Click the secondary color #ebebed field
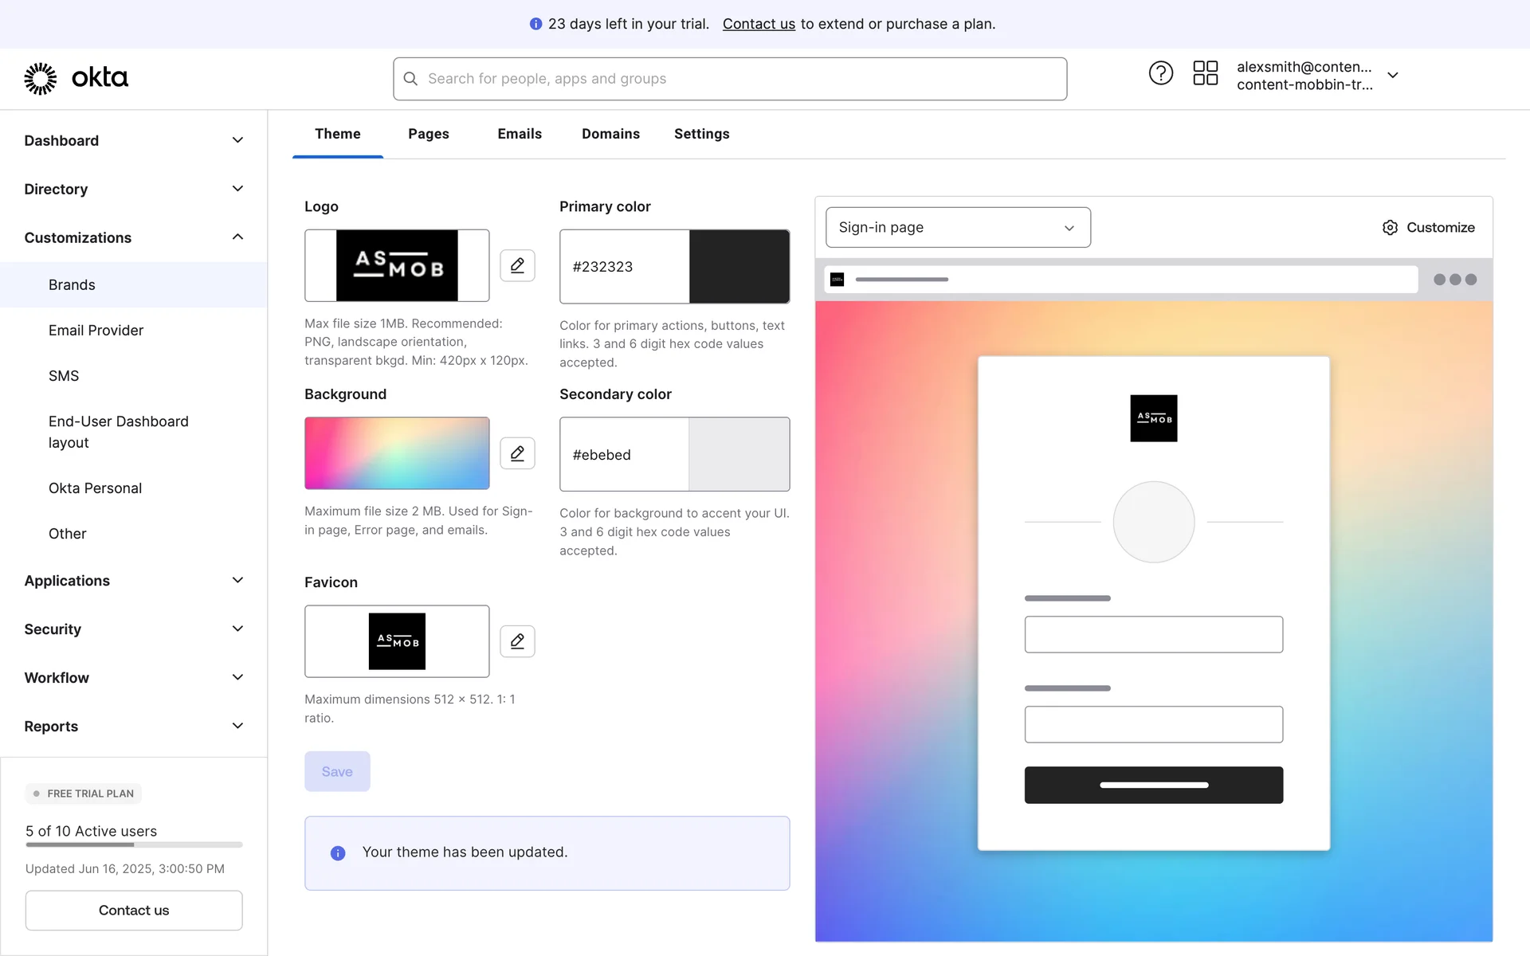 click(624, 455)
